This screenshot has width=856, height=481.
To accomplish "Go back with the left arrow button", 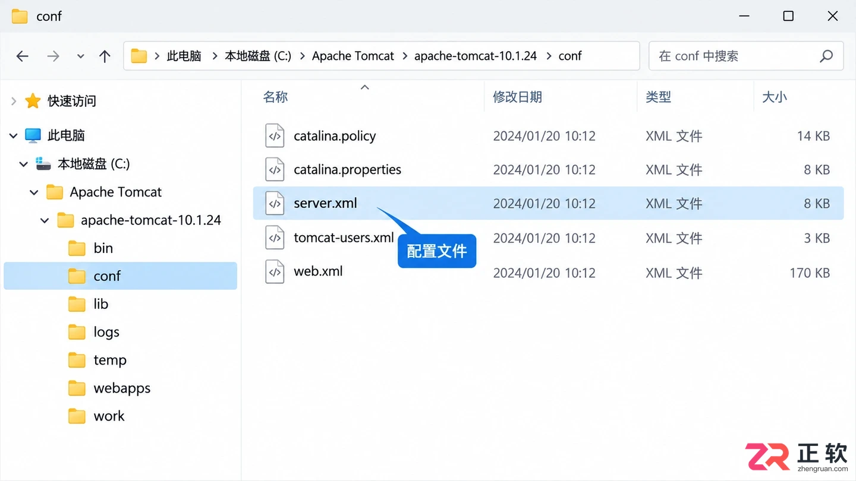I will [x=23, y=56].
